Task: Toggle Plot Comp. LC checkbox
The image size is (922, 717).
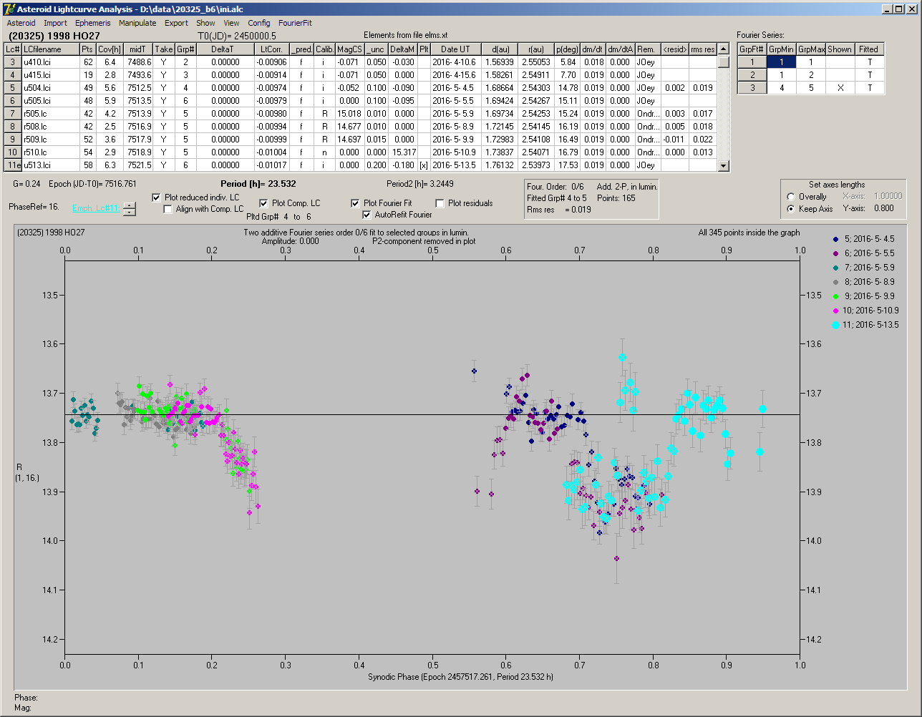Action: click(x=264, y=203)
